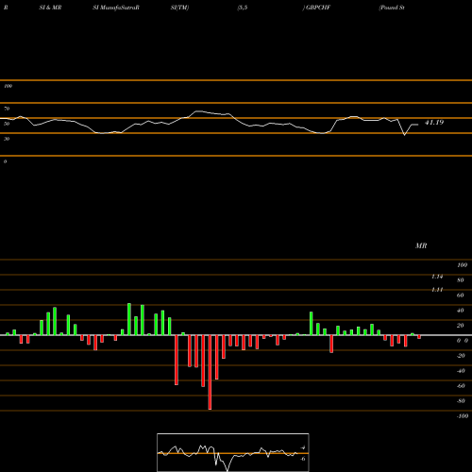
Task: Click the "-6" label in the mini chart
Action: [303, 459]
